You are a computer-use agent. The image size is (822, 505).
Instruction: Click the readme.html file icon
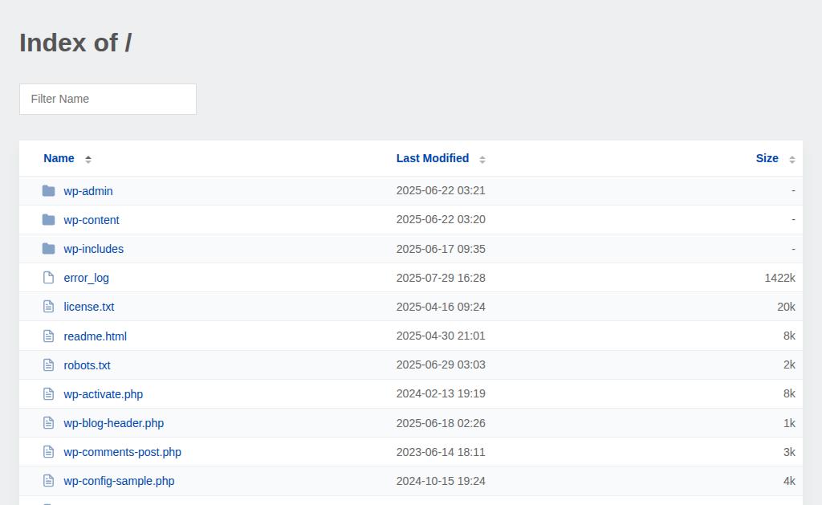[48, 336]
